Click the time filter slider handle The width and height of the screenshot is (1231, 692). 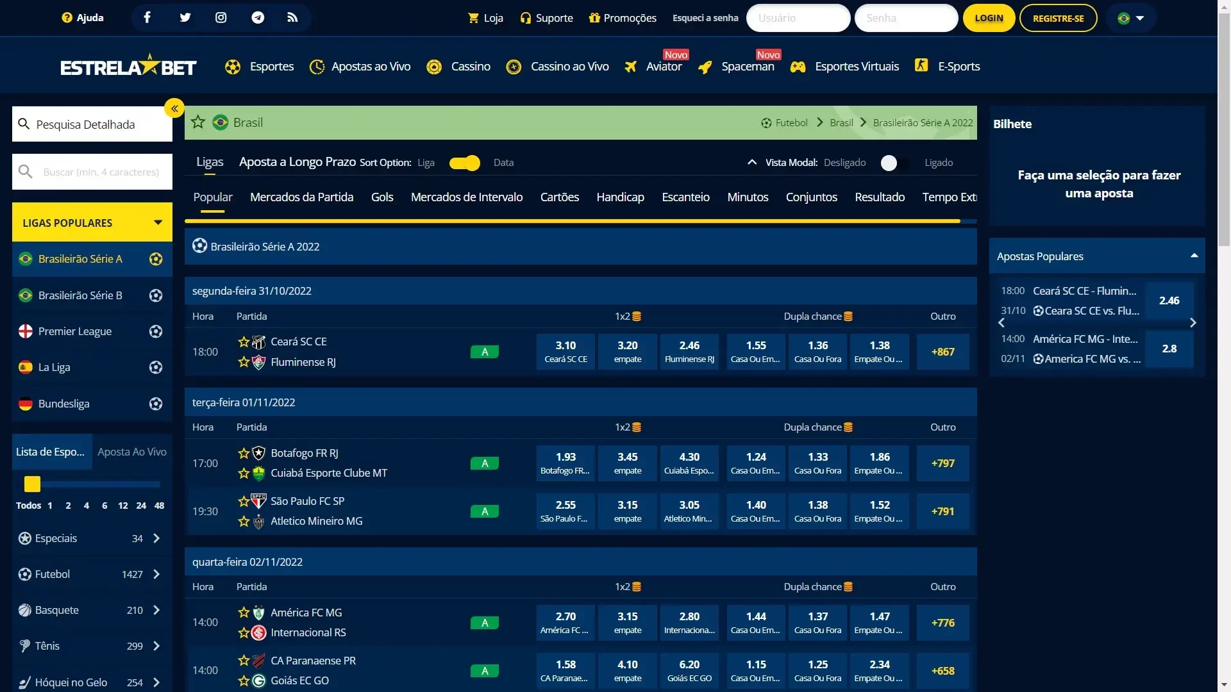[32, 484]
